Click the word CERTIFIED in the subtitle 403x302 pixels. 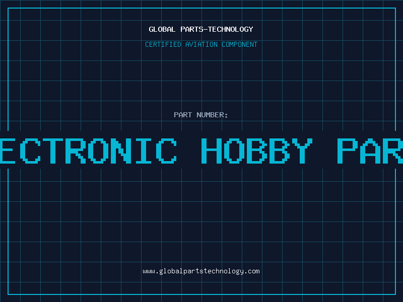(x=163, y=44)
